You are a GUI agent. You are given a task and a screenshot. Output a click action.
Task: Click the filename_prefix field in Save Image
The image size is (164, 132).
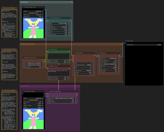[144, 45]
